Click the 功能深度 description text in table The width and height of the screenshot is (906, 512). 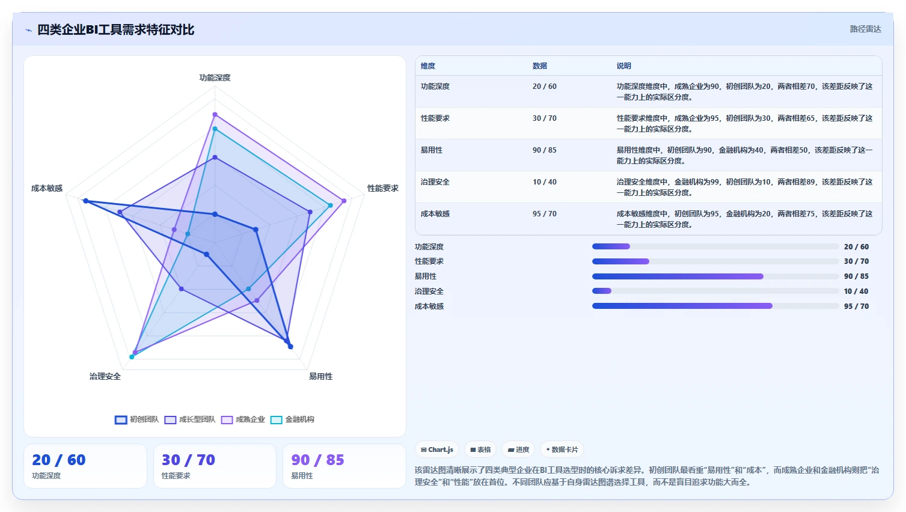(744, 91)
